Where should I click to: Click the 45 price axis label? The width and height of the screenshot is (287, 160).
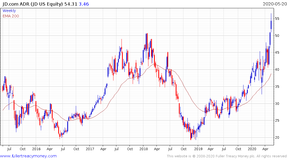point(277,53)
